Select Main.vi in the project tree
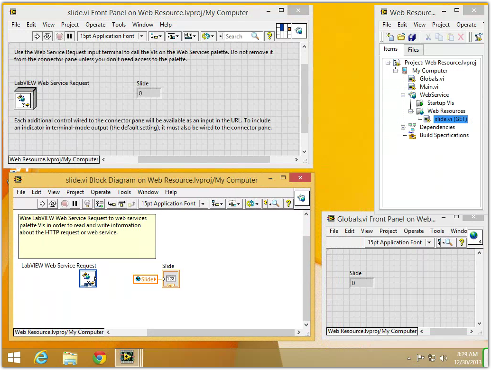491x370 pixels. click(429, 87)
